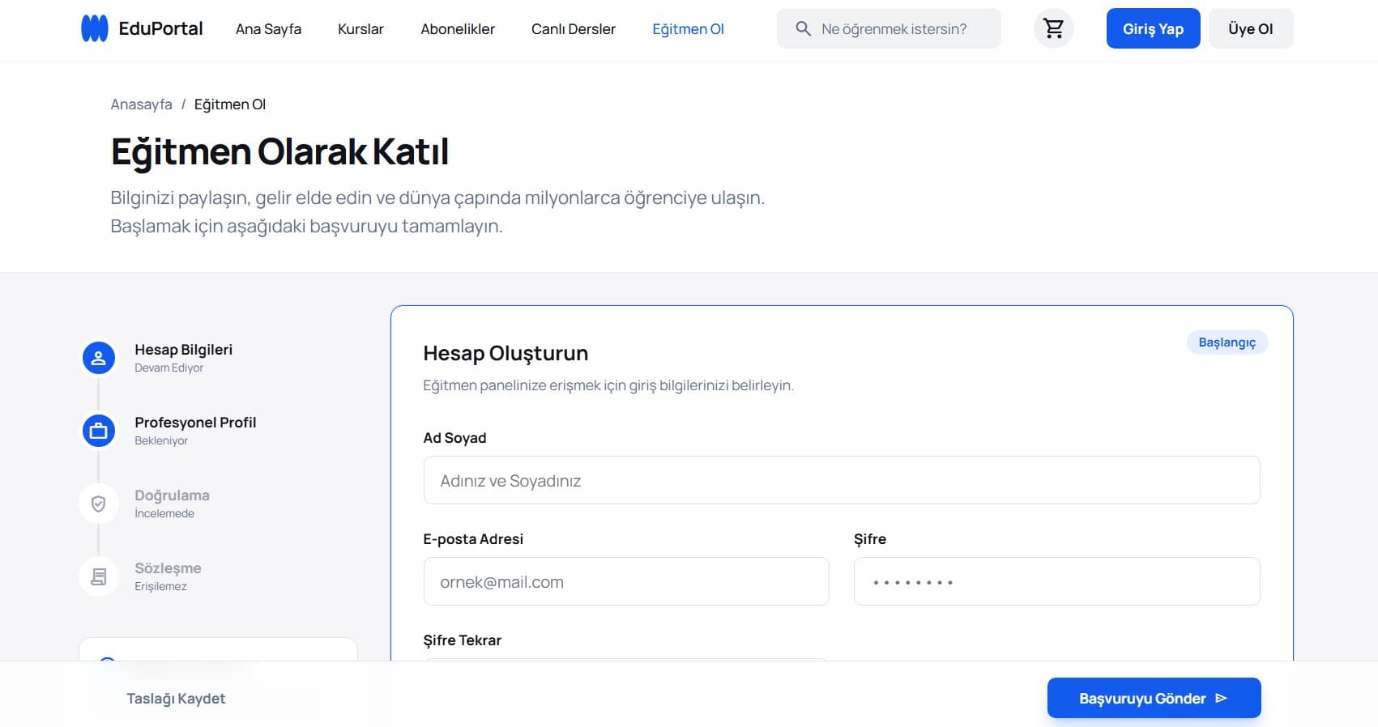This screenshot has height=727, width=1378.
Task: Click into the Şifre password field
Action: [1056, 582]
